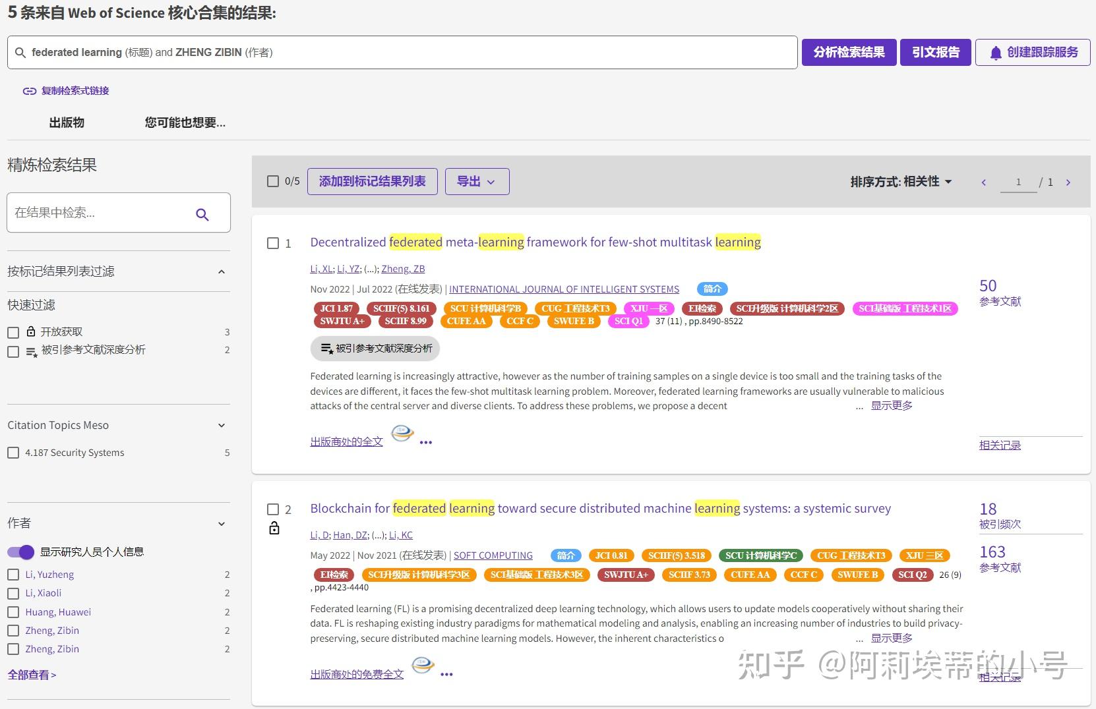Click the SWJTU A+ badge on result 1
The height and width of the screenshot is (709, 1096).
[x=342, y=321]
